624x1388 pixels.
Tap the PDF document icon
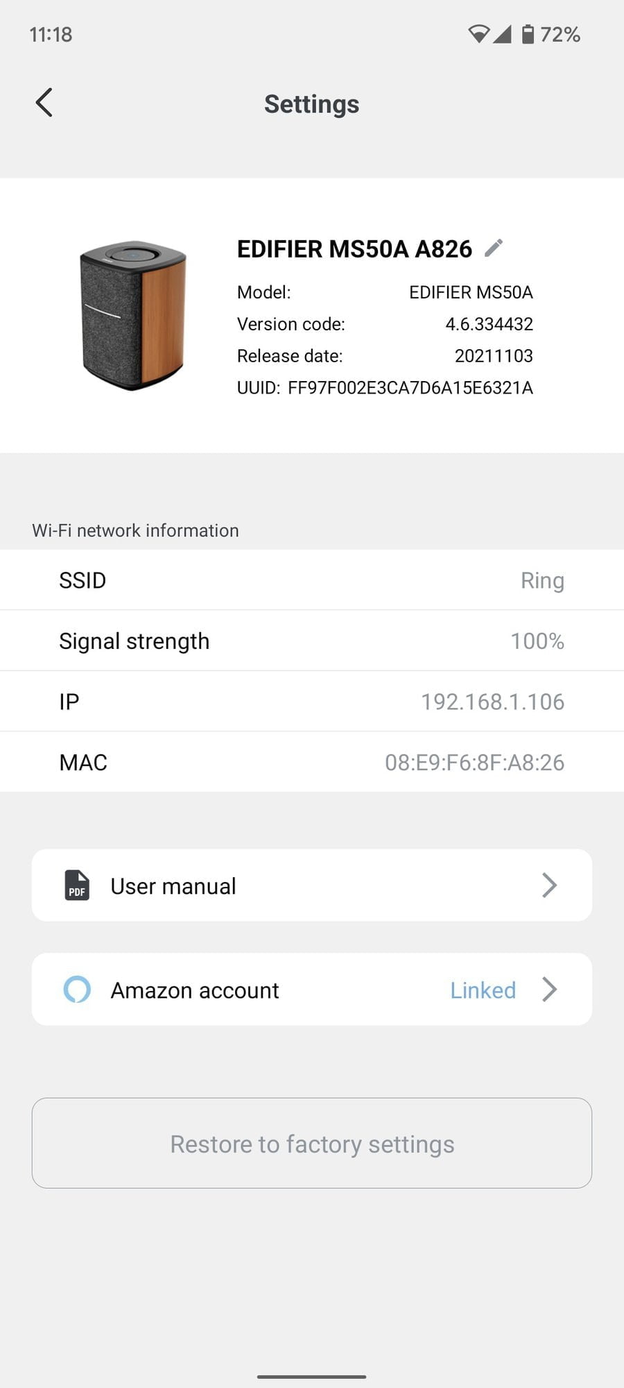click(x=77, y=885)
